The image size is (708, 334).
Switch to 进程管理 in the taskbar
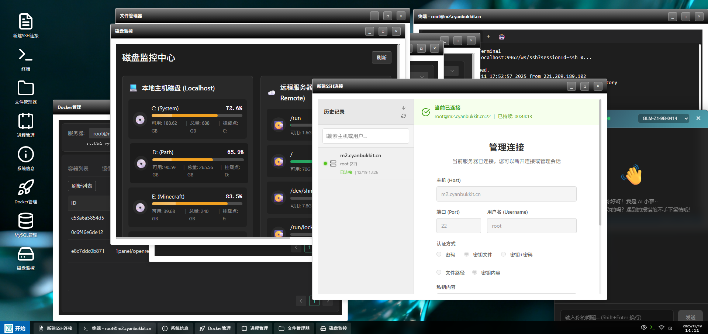tap(255, 328)
